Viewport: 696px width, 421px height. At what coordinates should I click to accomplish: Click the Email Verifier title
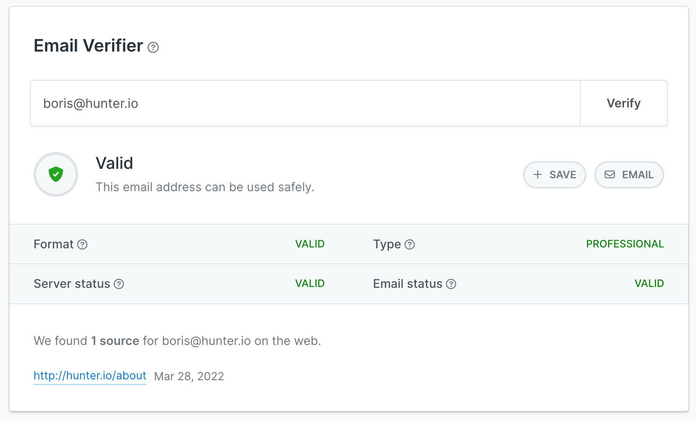(89, 46)
